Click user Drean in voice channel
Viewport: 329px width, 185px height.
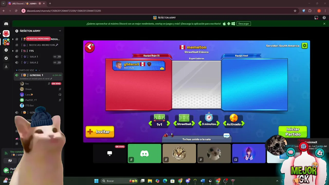point(41,89)
